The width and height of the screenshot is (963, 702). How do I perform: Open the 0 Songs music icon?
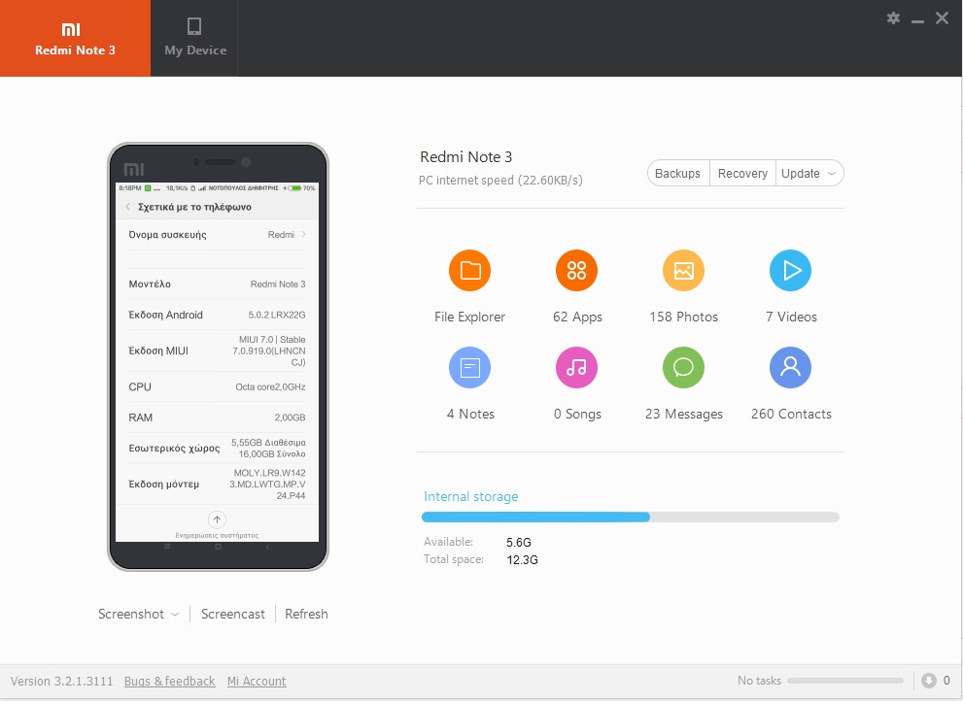576,368
